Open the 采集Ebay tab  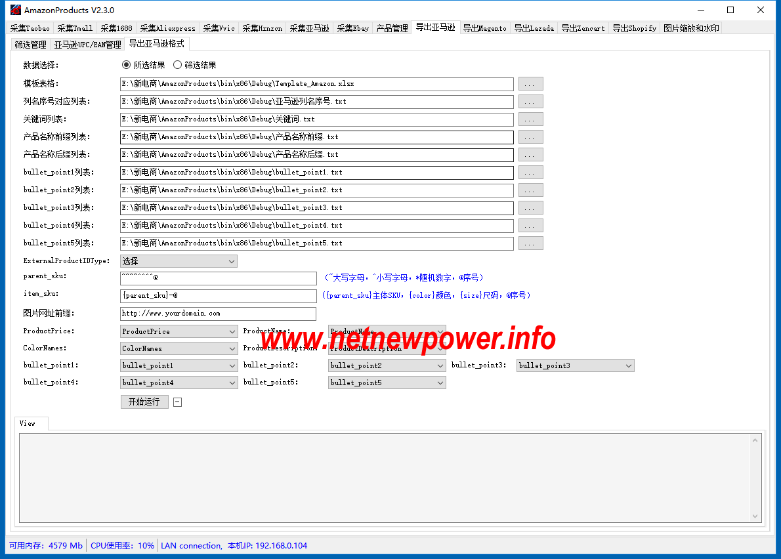point(353,28)
